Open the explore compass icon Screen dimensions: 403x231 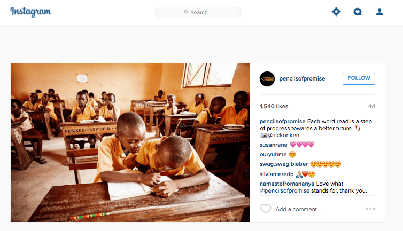336,12
